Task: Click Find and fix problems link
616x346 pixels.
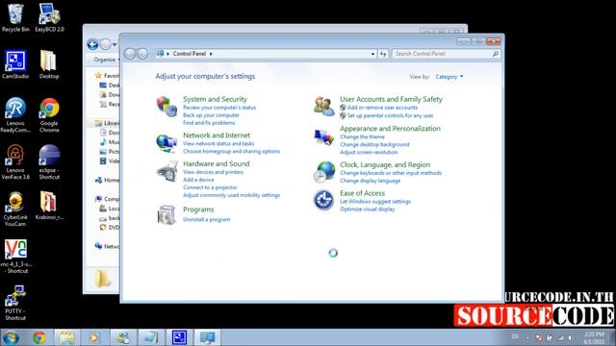Action: point(209,123)
